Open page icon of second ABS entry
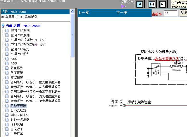 7,63
